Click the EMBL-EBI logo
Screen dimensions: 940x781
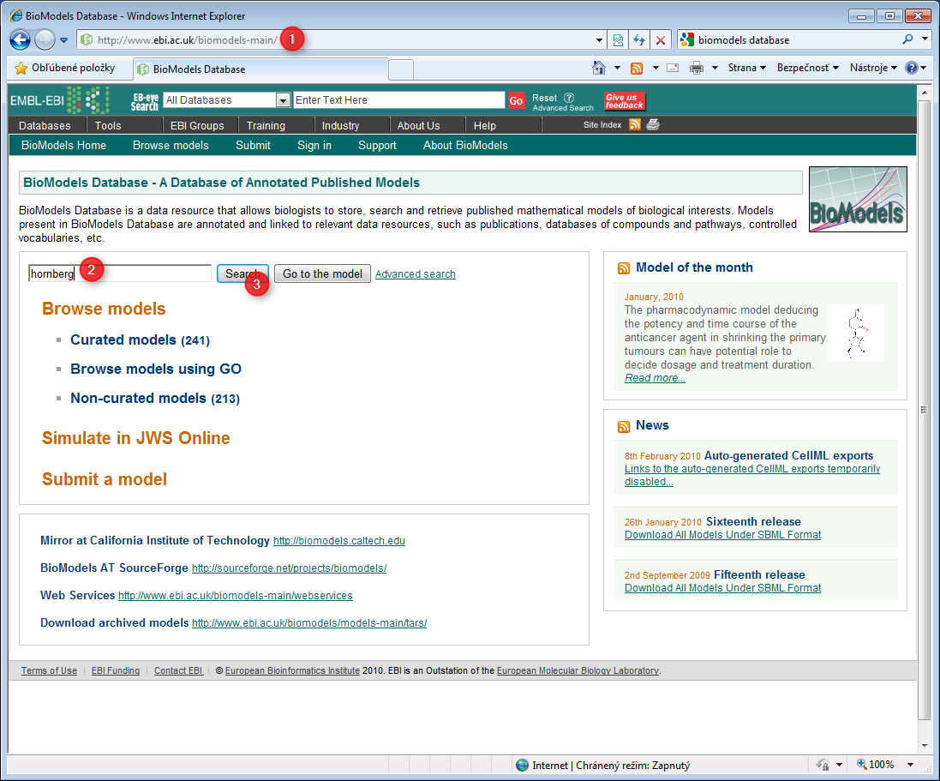click(x=60, y=100)
